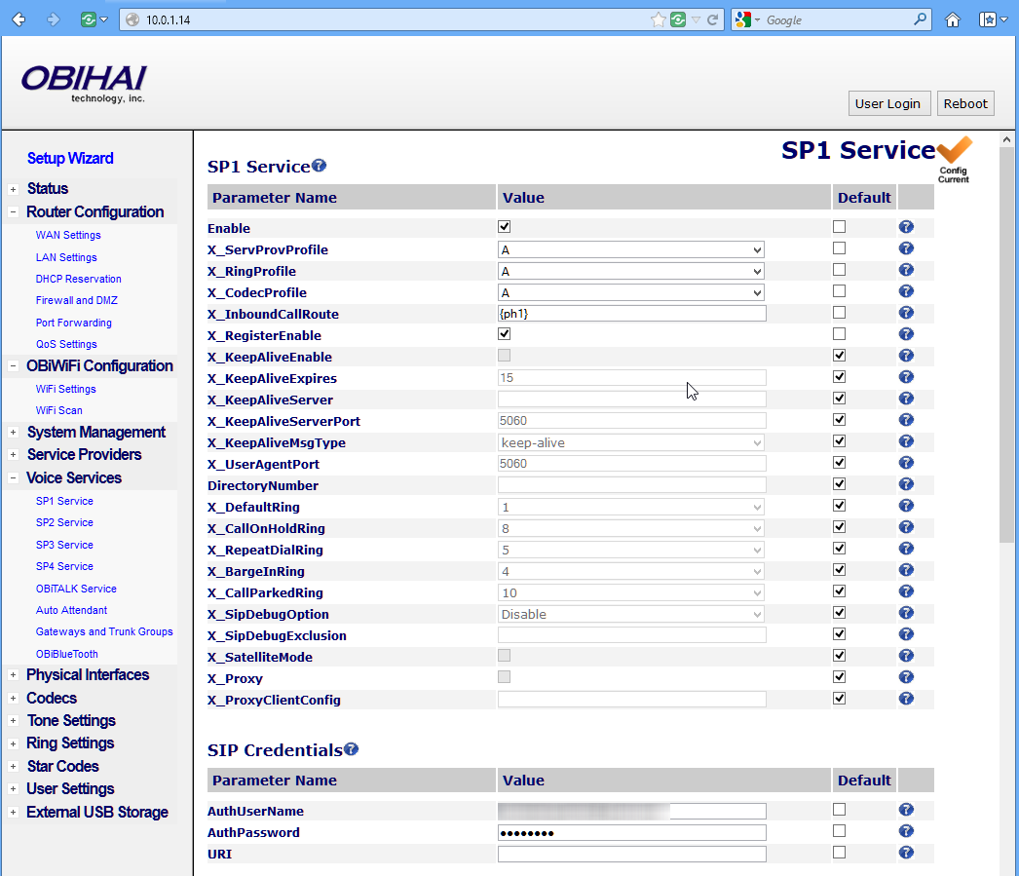Click the reload icon in address bar
The height and width of the screenshot is (876, 1019).
pyautogui.click(x=713, y=19)
